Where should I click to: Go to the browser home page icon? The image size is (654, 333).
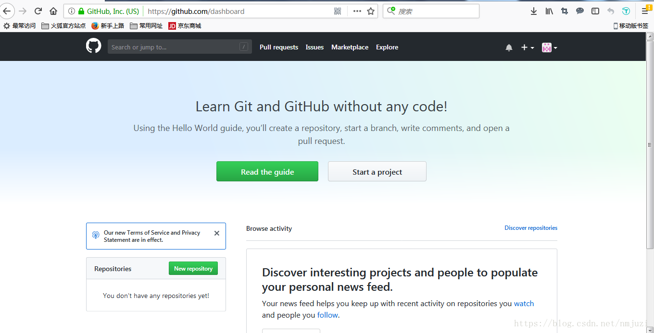[x=53, y=11]
